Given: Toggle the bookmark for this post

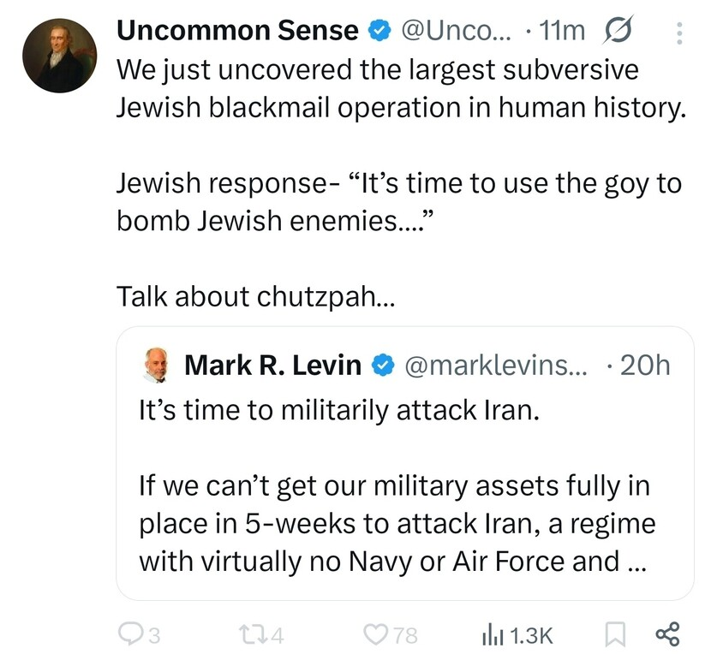Looking at the screenshot, I should coord(614,634).
